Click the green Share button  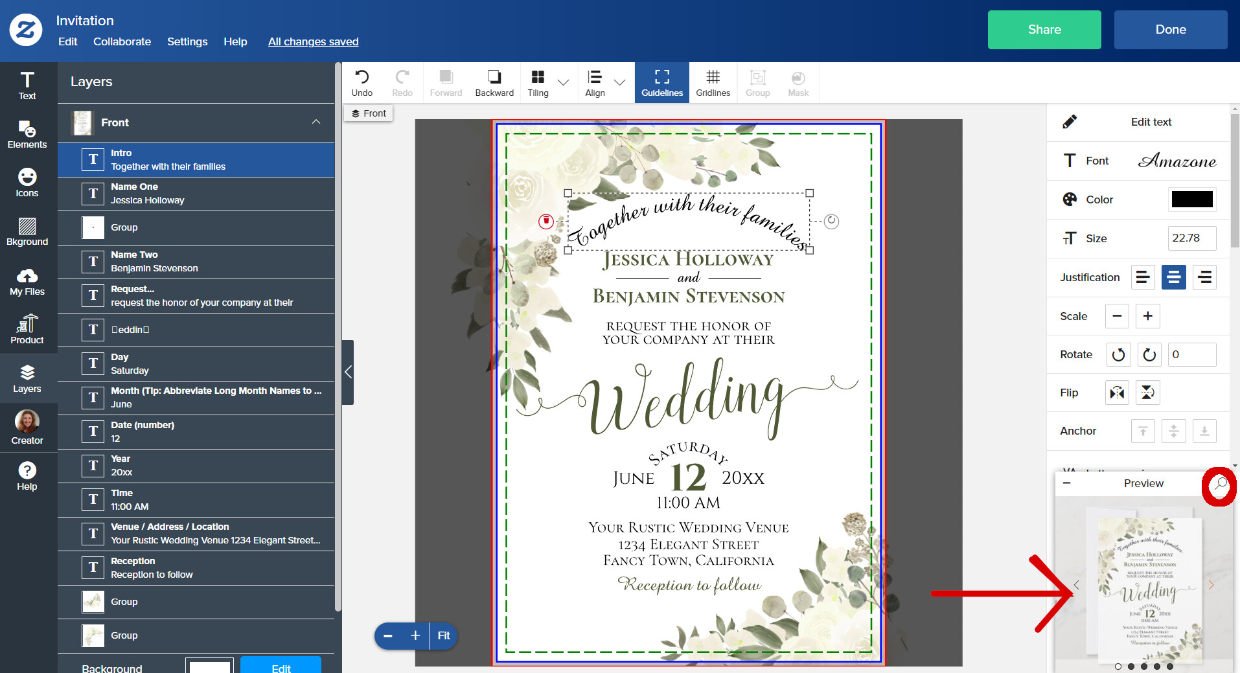pos(1044,30)
